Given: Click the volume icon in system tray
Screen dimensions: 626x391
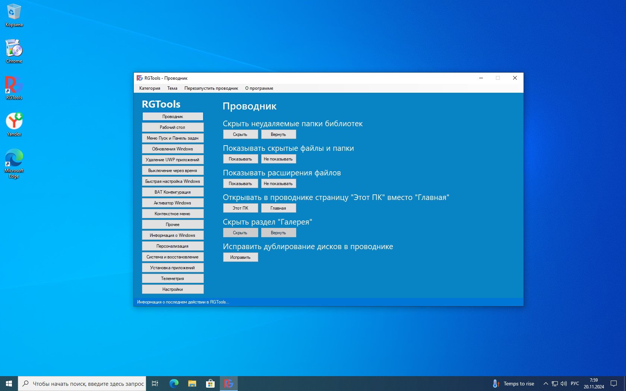Looking at the screenshot, I should tap(563, 384).
